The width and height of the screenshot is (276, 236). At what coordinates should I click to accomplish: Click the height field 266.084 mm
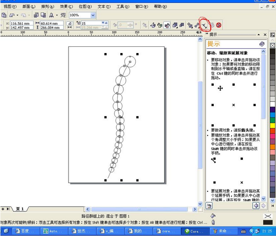[52, 28]
